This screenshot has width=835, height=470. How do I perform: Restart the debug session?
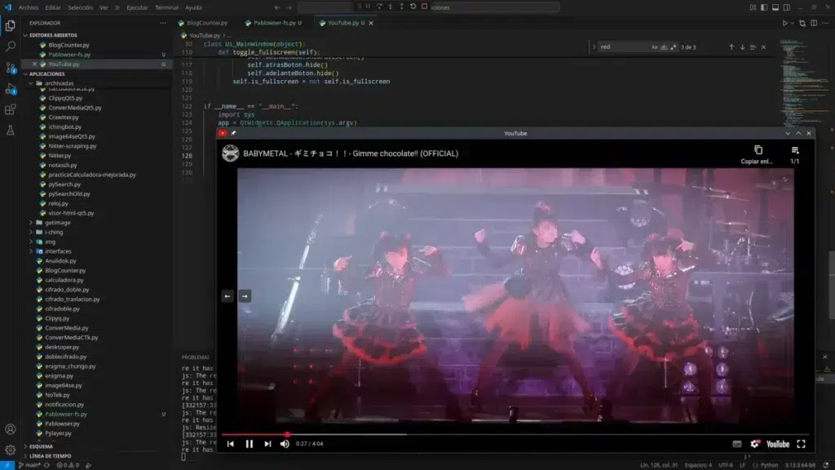click(413, 7)
